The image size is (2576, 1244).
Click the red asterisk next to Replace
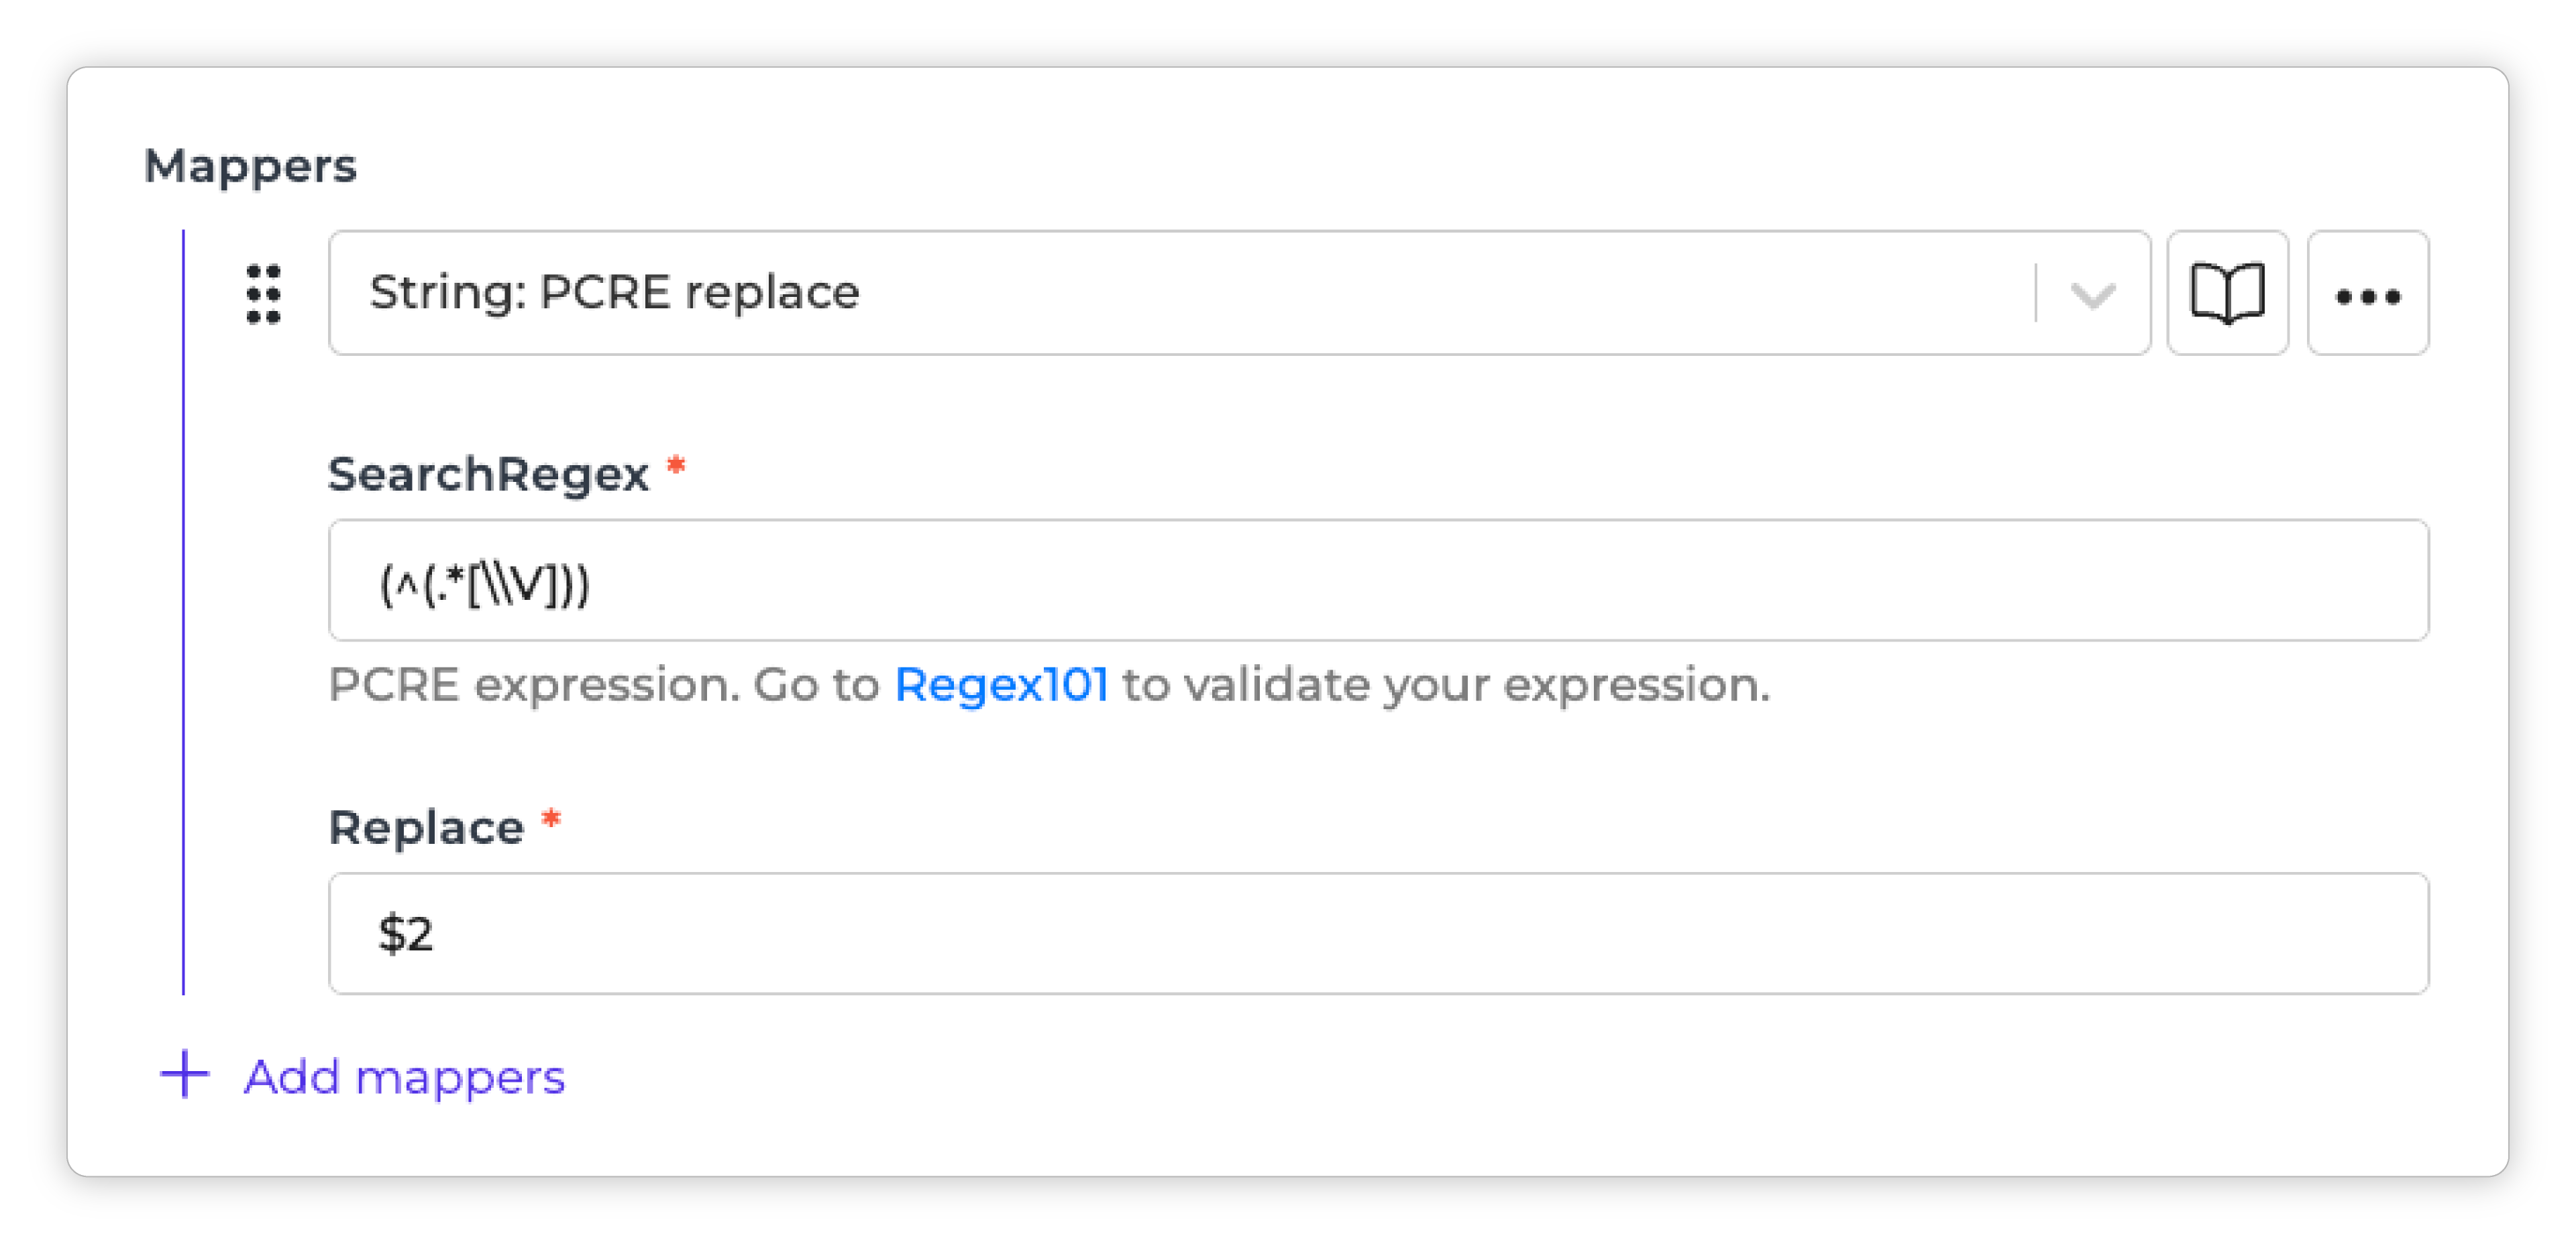pos(551,819)
